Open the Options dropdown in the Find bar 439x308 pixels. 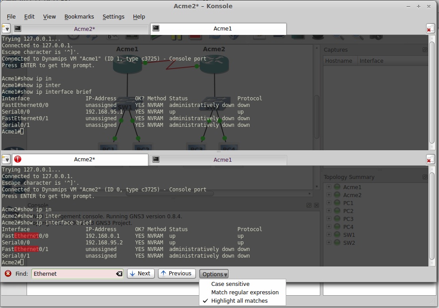[214, 274]
